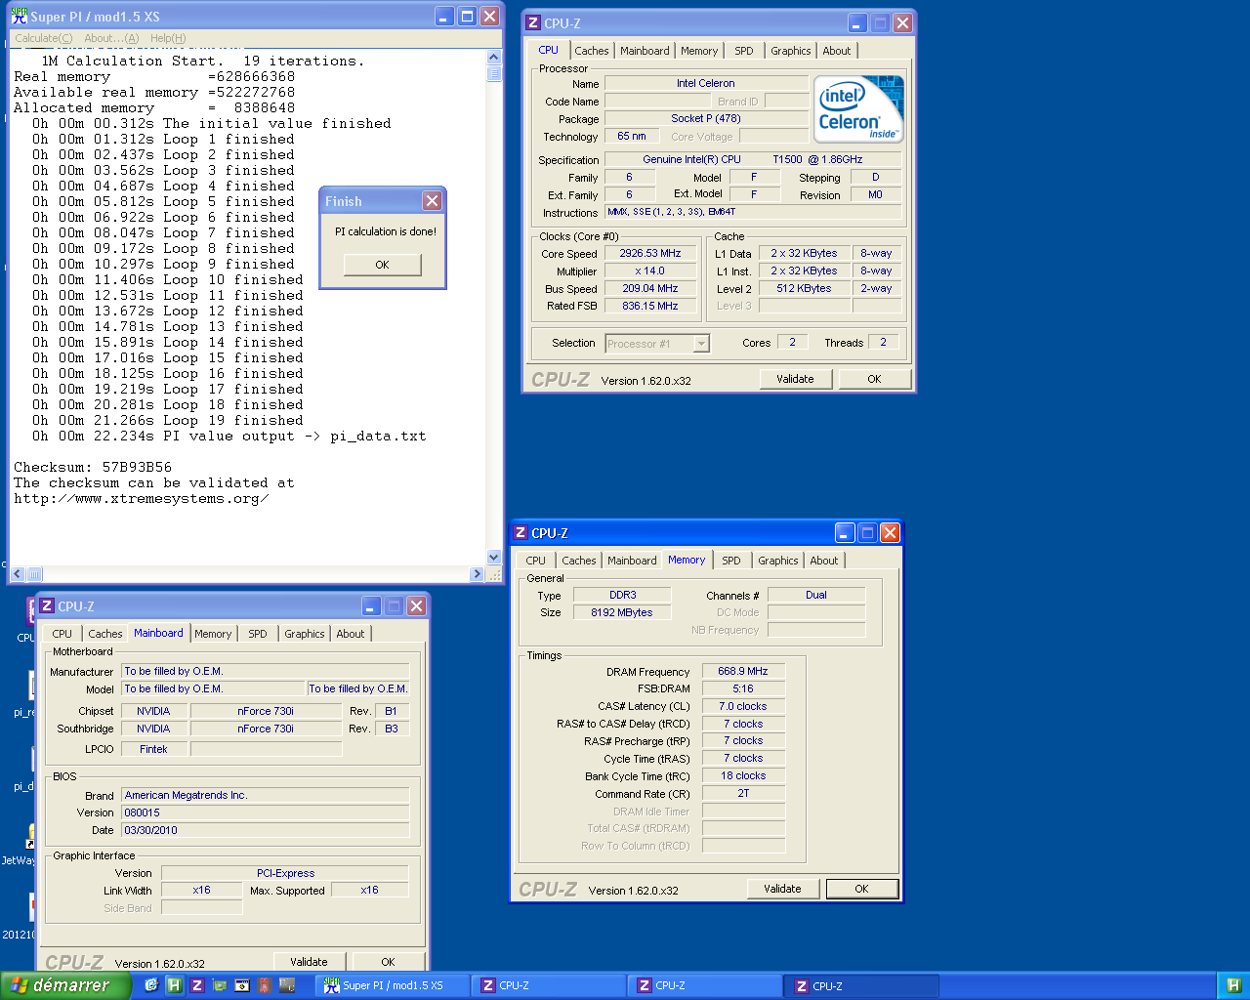Select About tab in Memory CPU-Z window

tap(824, 561)
